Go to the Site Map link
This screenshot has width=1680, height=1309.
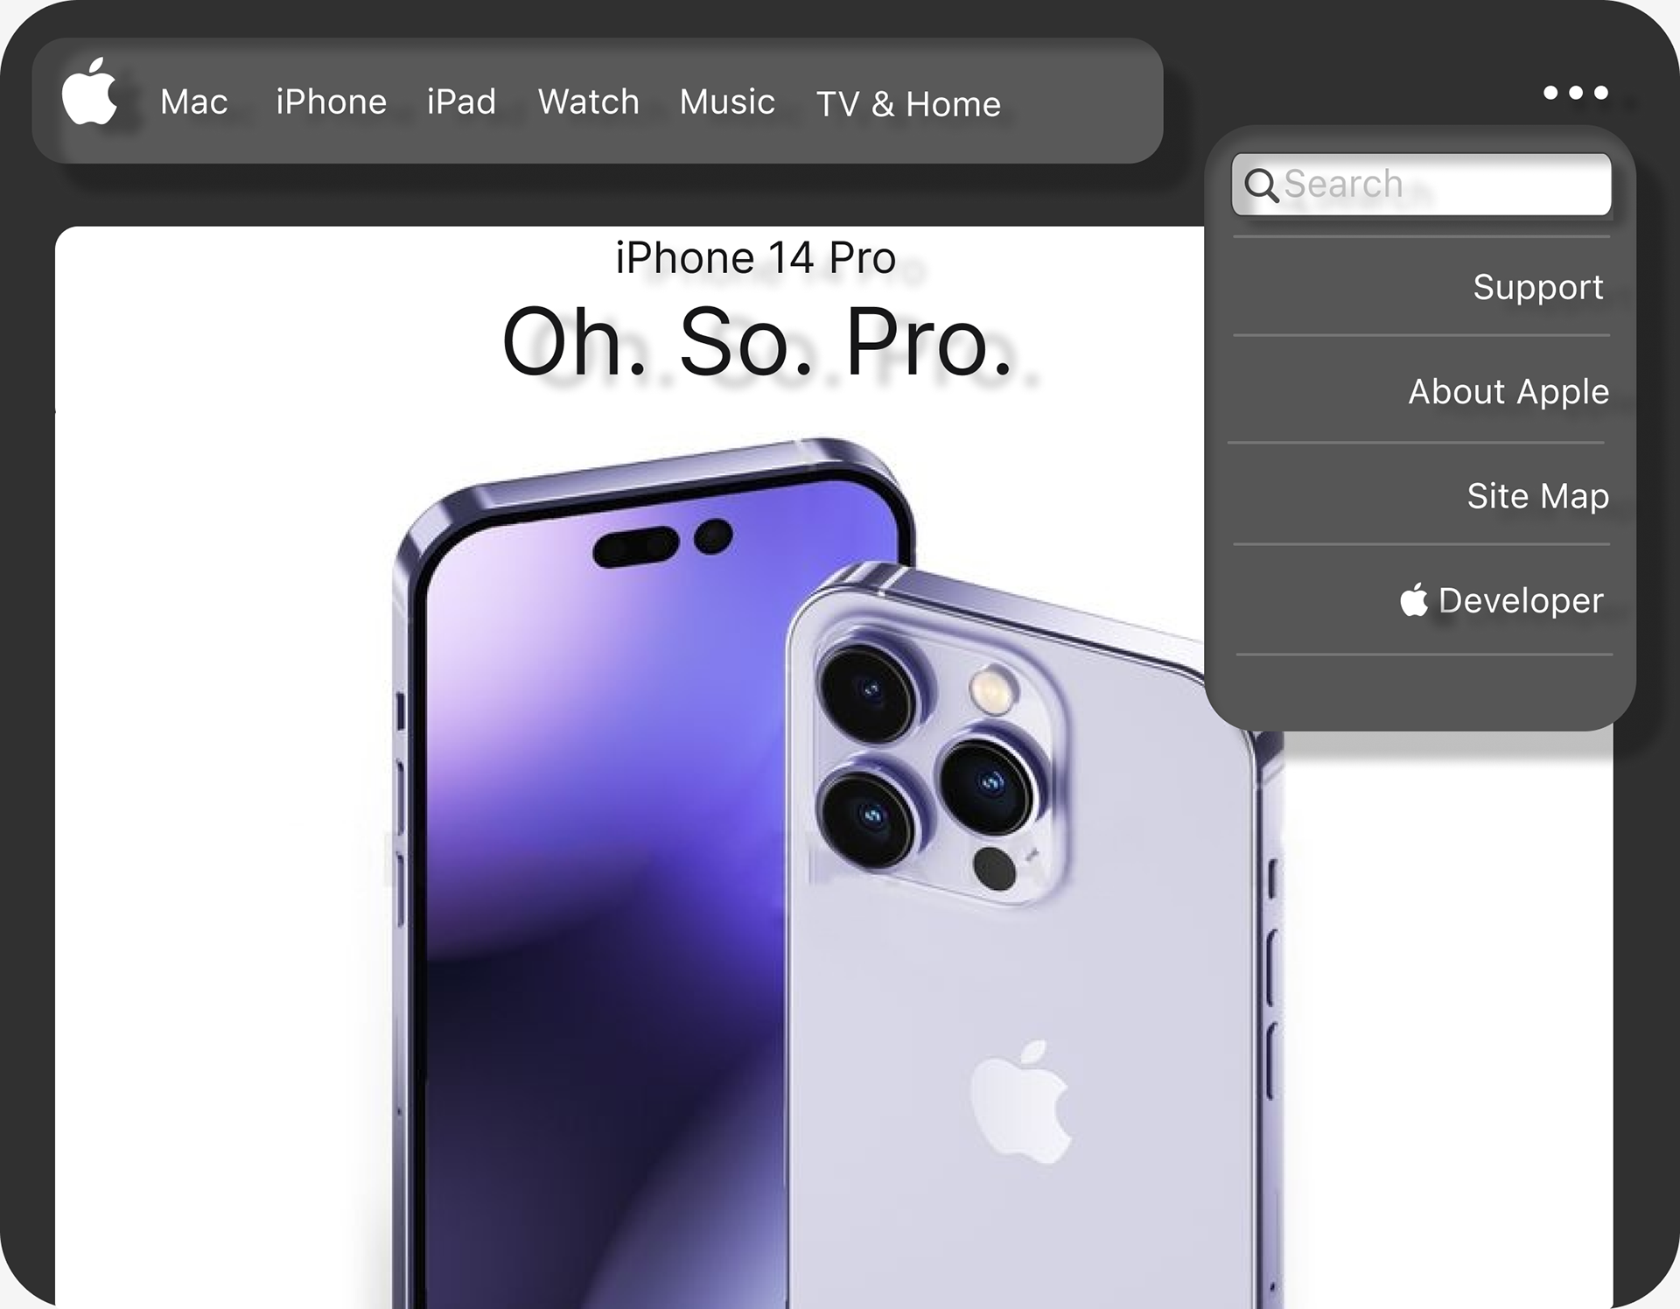(1537, 496)
